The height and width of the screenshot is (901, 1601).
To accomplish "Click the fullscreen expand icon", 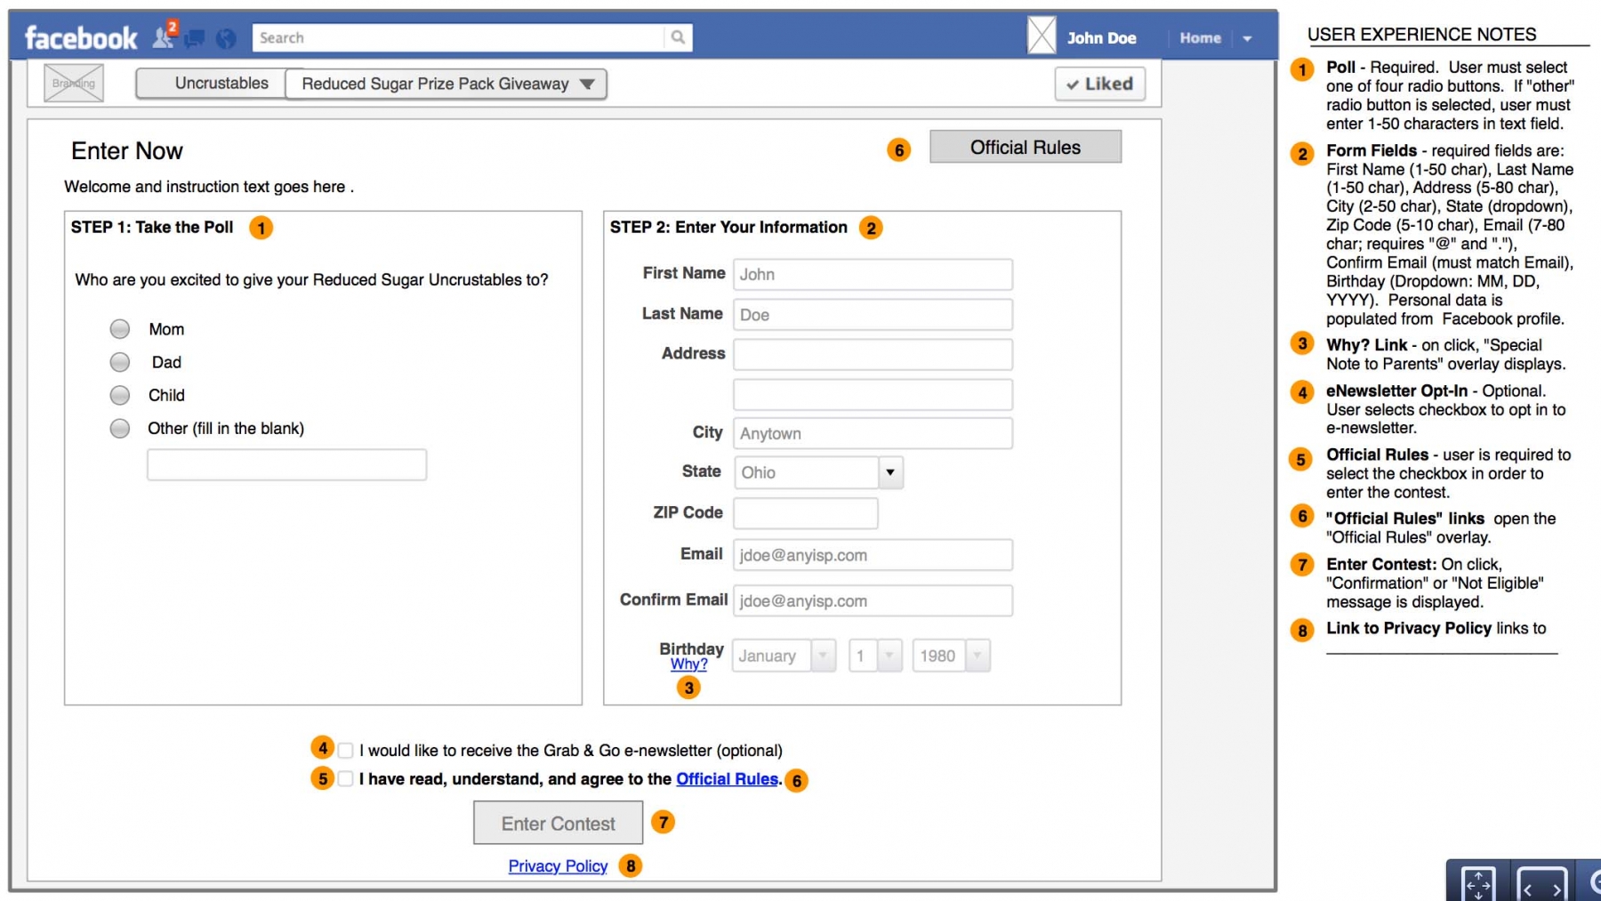I will (1479, 885).
